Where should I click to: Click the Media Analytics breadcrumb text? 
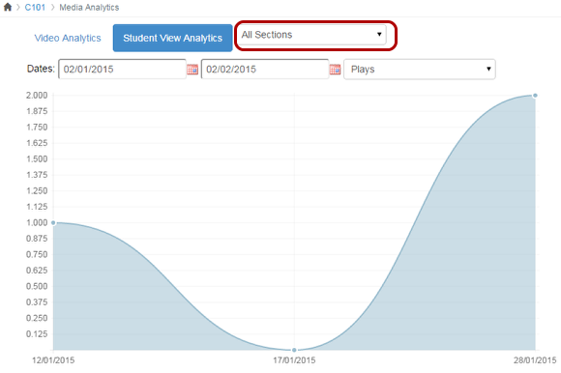click(x=89, y=8)
